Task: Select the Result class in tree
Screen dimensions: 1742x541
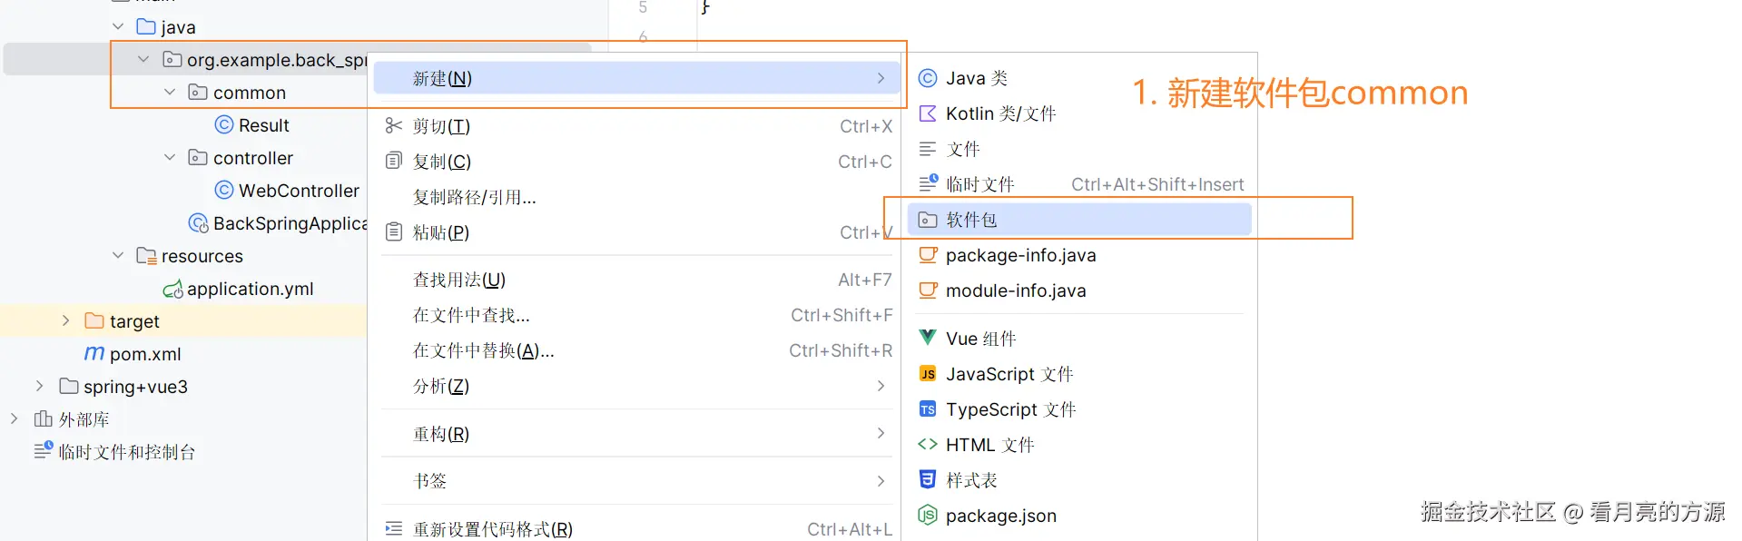Action: pos(263,125)
